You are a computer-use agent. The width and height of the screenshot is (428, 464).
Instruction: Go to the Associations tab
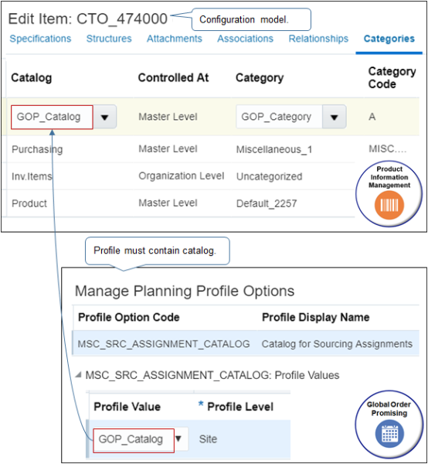coord(246,39)
